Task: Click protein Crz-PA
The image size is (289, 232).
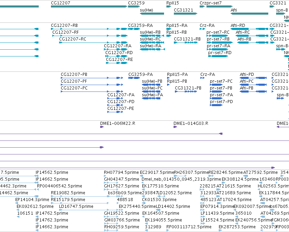Action: (x=202, y=78)
